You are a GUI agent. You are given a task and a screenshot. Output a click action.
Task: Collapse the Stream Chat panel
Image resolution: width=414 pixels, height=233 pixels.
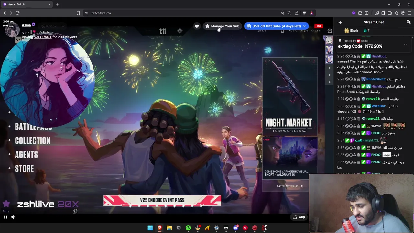click(x=340, y=22)
